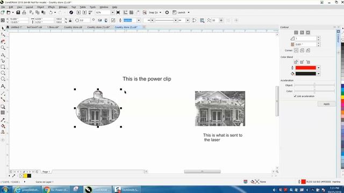Viewport: 344px width, 193px height.
Task: Choose the first color blend direction button
Action: tap(296, 62)
